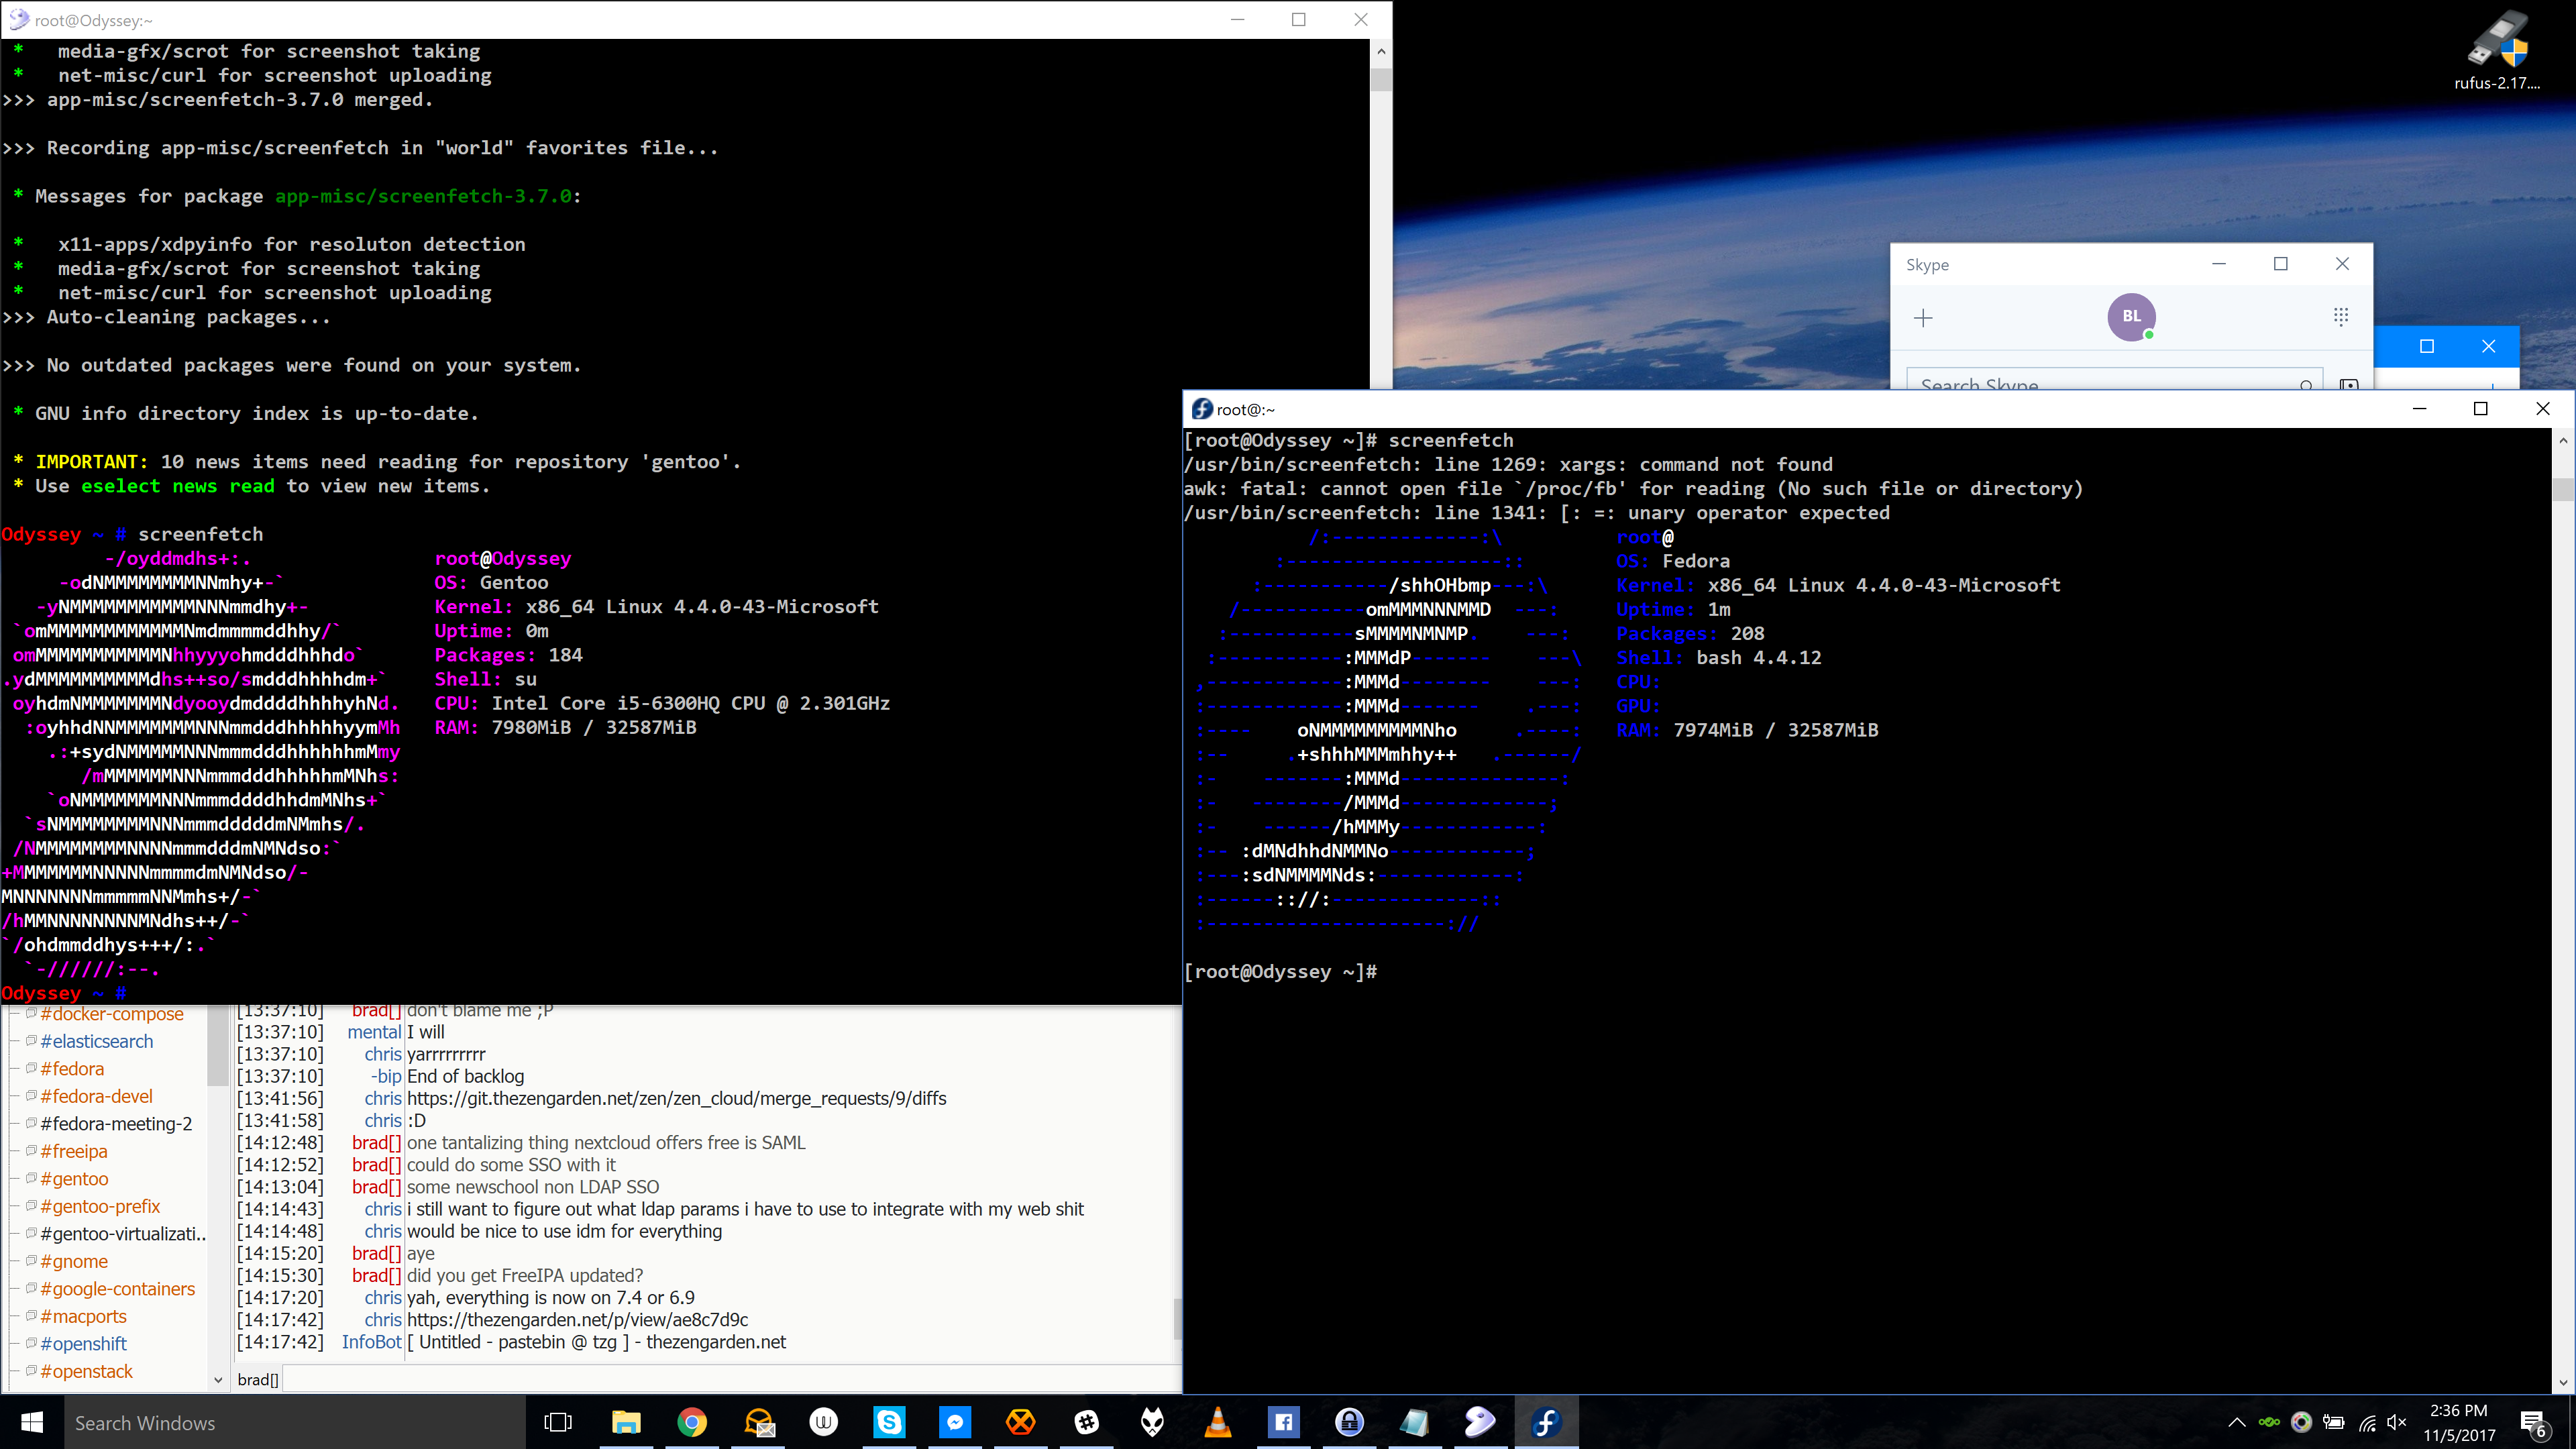
Task: Show the clock and calendar flyout
Action: [x=2459, y=1422]
